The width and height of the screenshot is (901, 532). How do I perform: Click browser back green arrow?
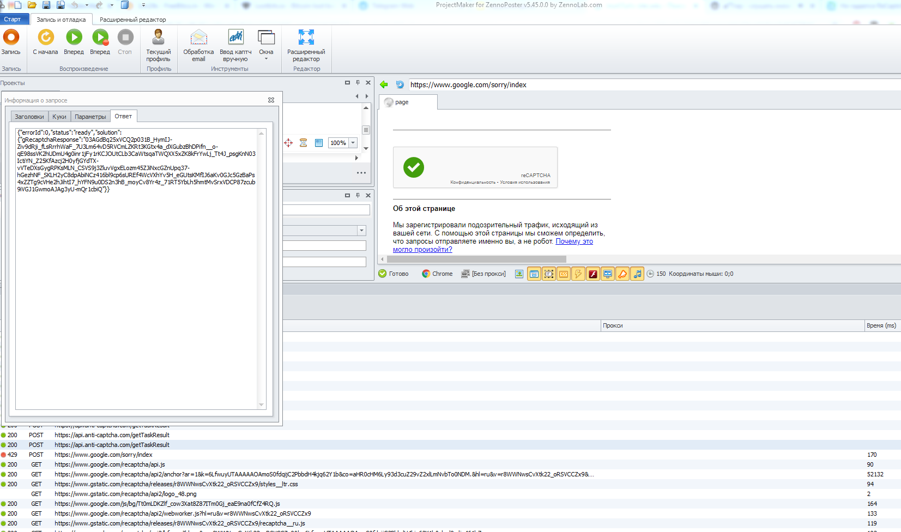point(384,84)
